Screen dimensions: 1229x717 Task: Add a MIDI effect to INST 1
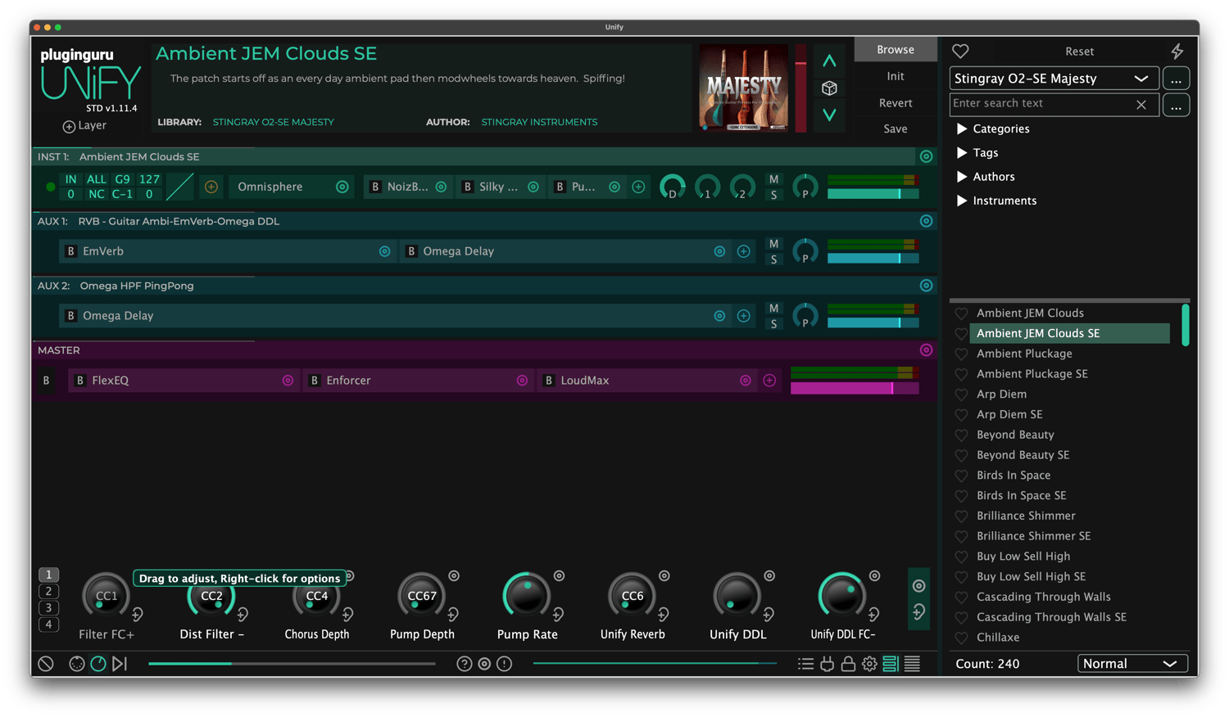211,187
